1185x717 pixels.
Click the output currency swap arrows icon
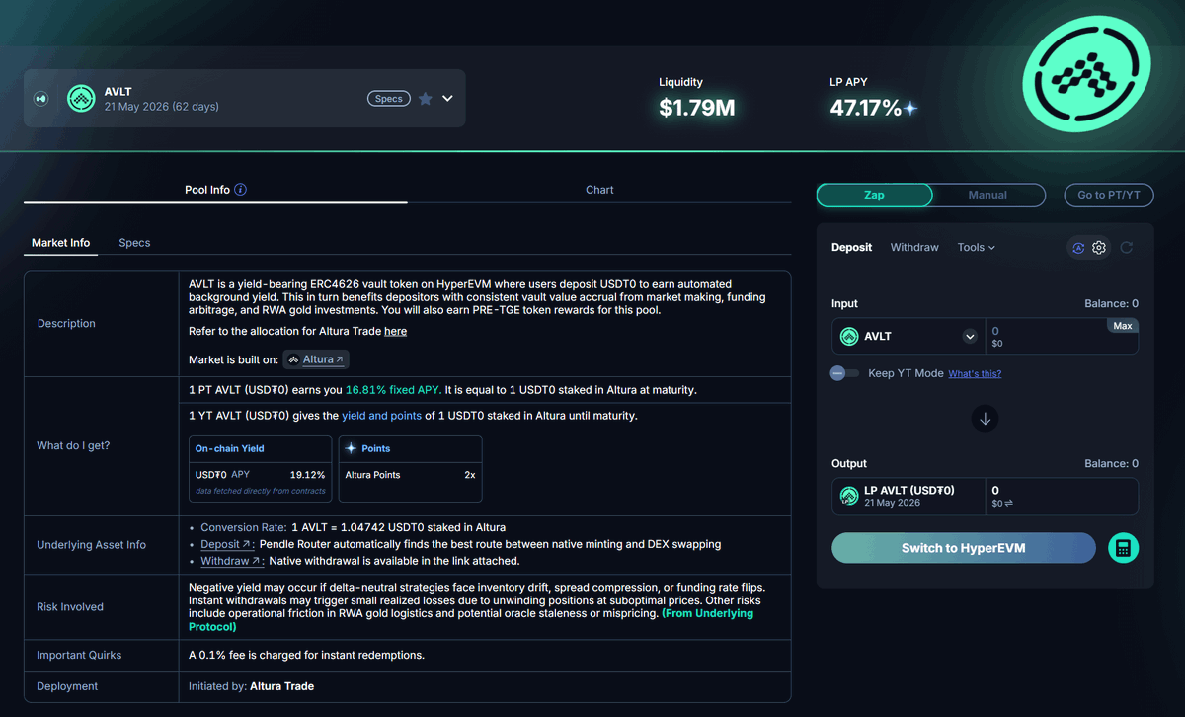1009,504
